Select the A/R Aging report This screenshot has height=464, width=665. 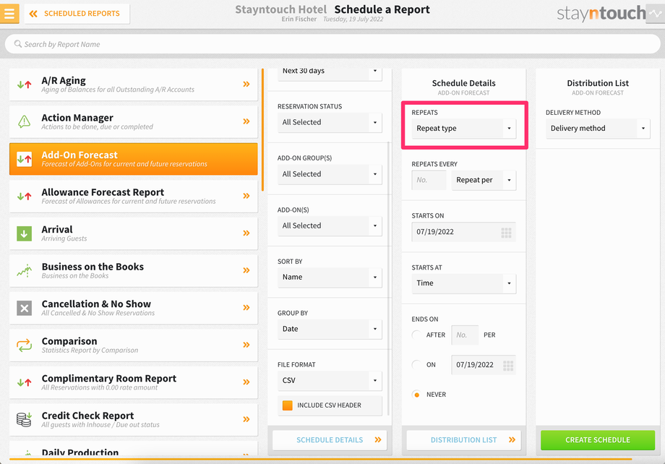[x=133, y=85]
